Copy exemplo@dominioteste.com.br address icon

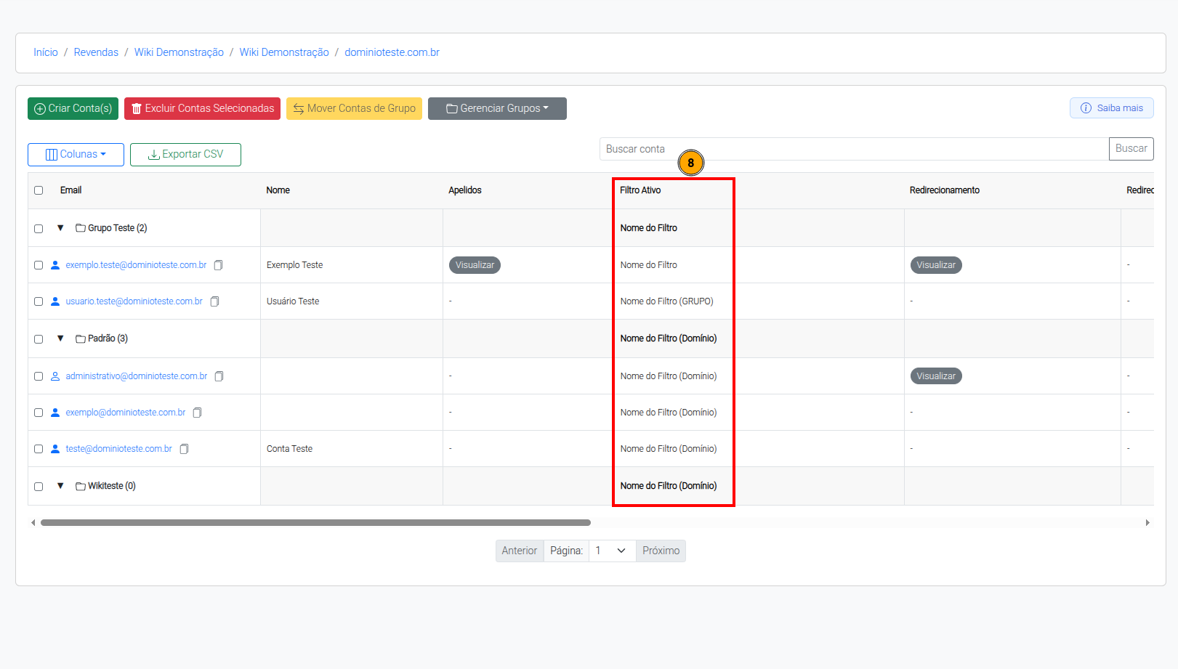(197, 413)
